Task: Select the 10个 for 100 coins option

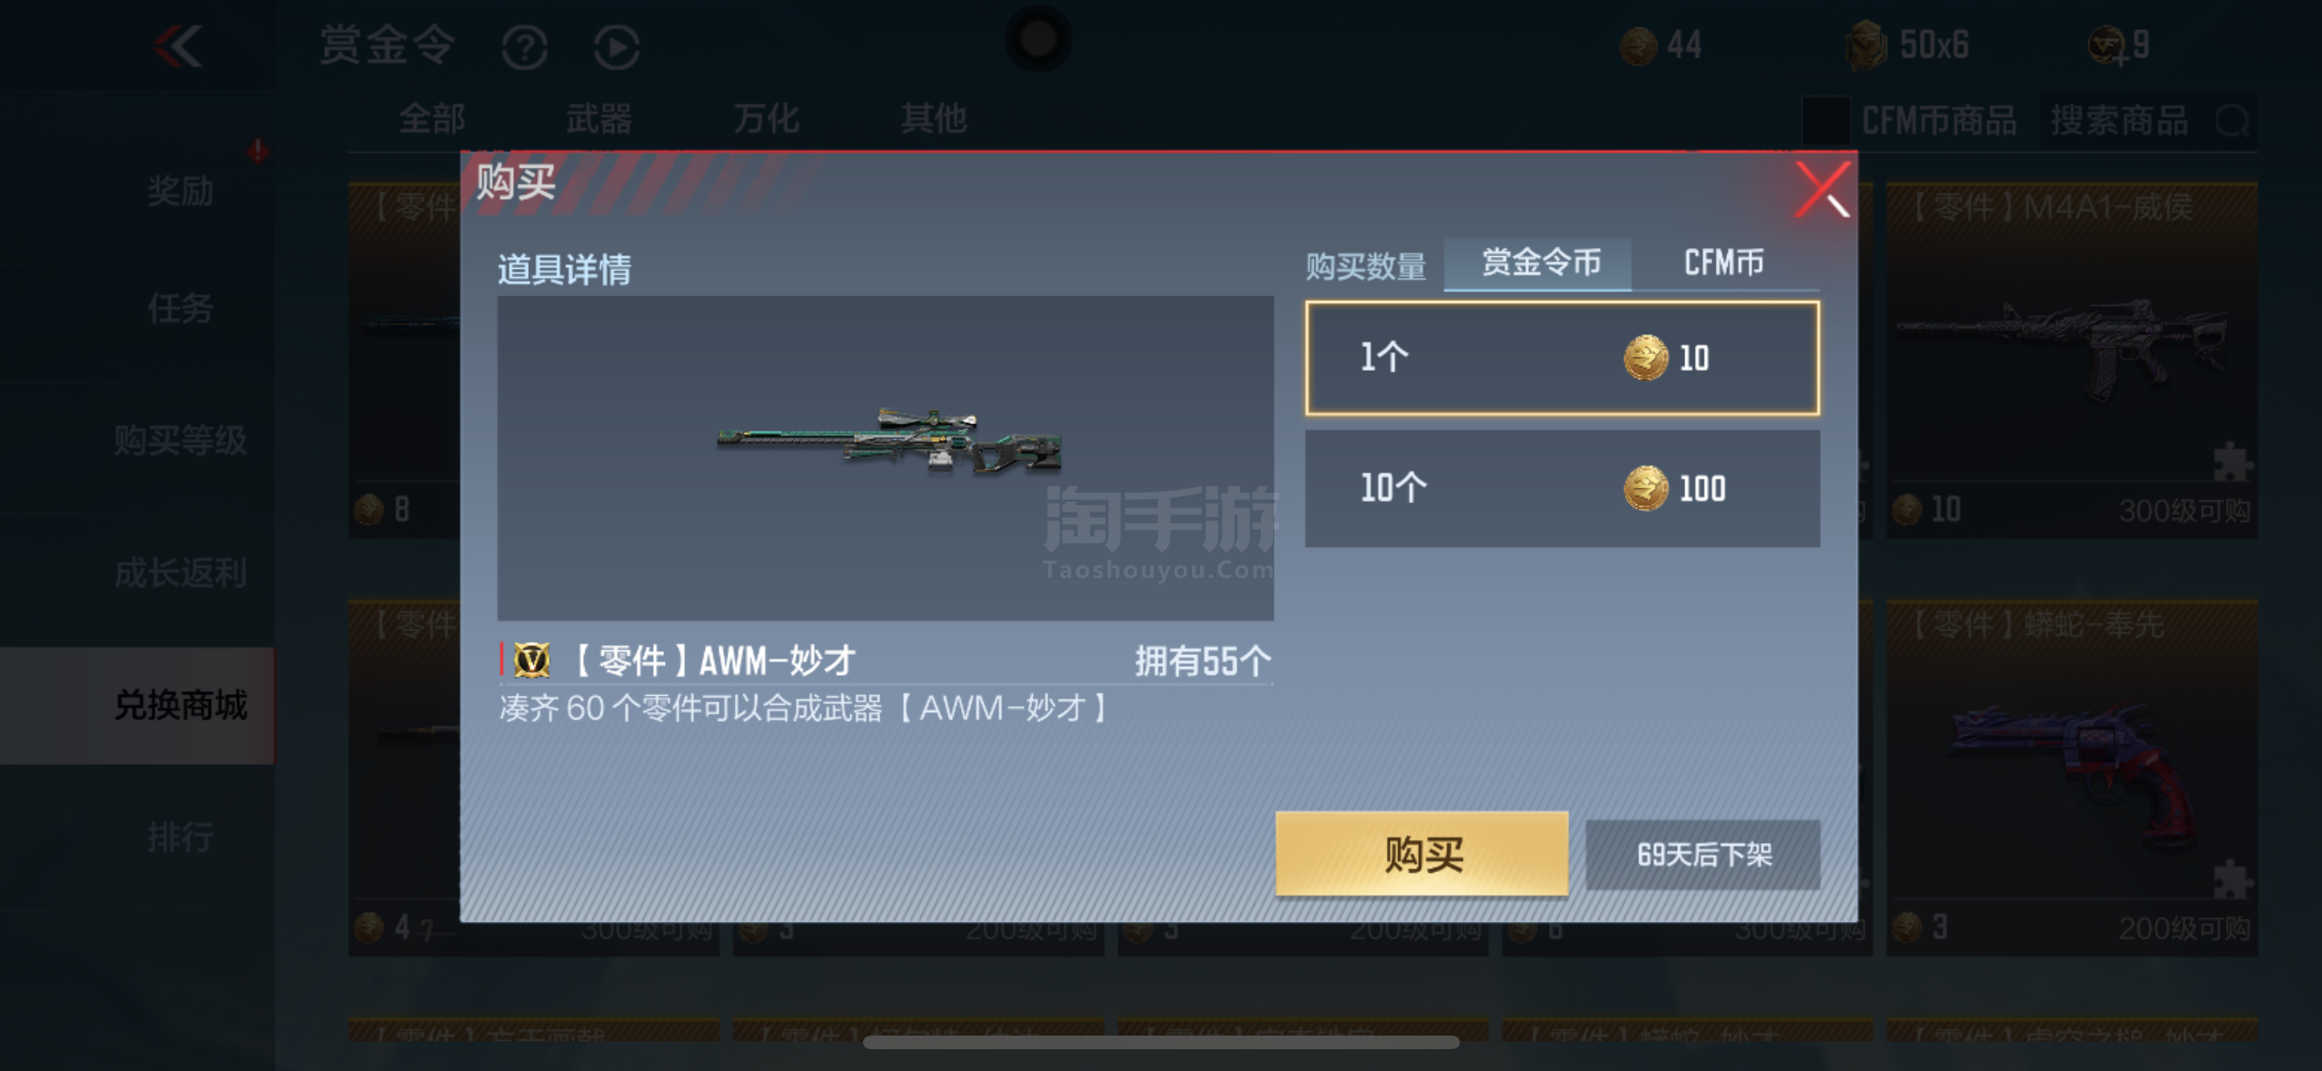Action: 1562,489
